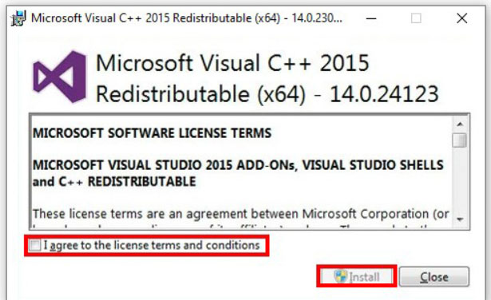Click the 'These license terms are an agreement' line

(241, 215)
